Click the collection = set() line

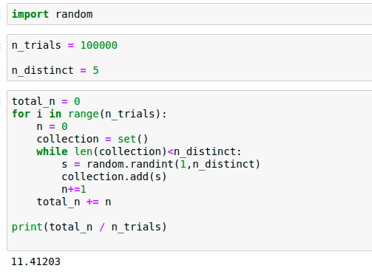pyautogui.click(x=92, y=139)
